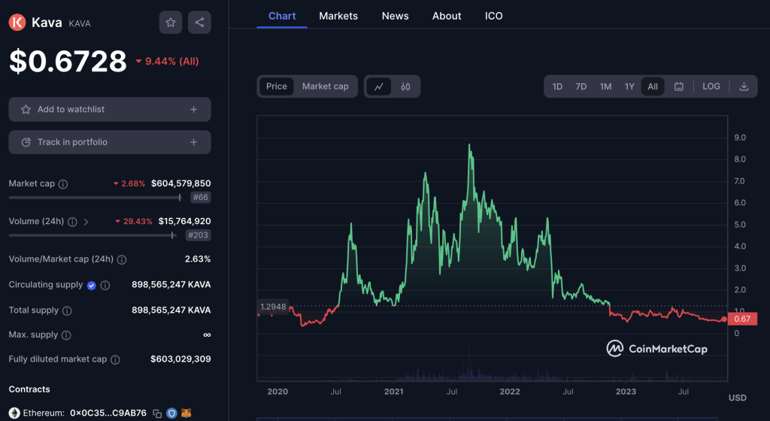The image size is (770, 421).
Task: Select the candlestick chart view icon
Action: [x=405, y=86]
